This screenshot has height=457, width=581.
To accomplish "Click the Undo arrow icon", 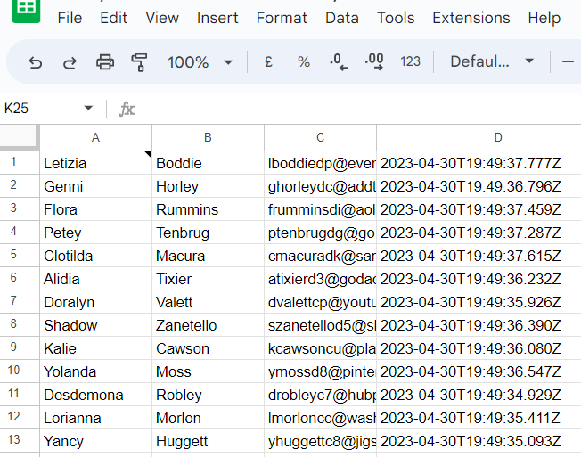I will (x=36, y=62).
